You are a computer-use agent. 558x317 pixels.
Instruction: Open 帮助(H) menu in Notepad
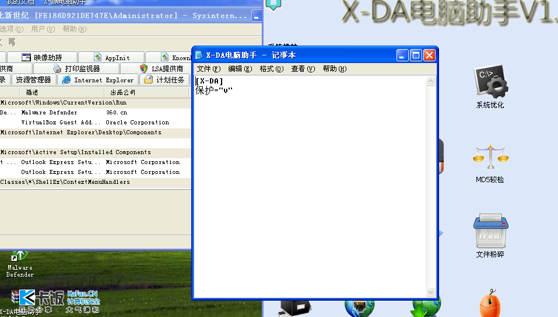click(335, 69)
